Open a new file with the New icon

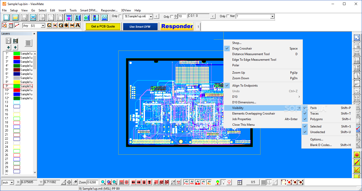(x=6, y=17)
